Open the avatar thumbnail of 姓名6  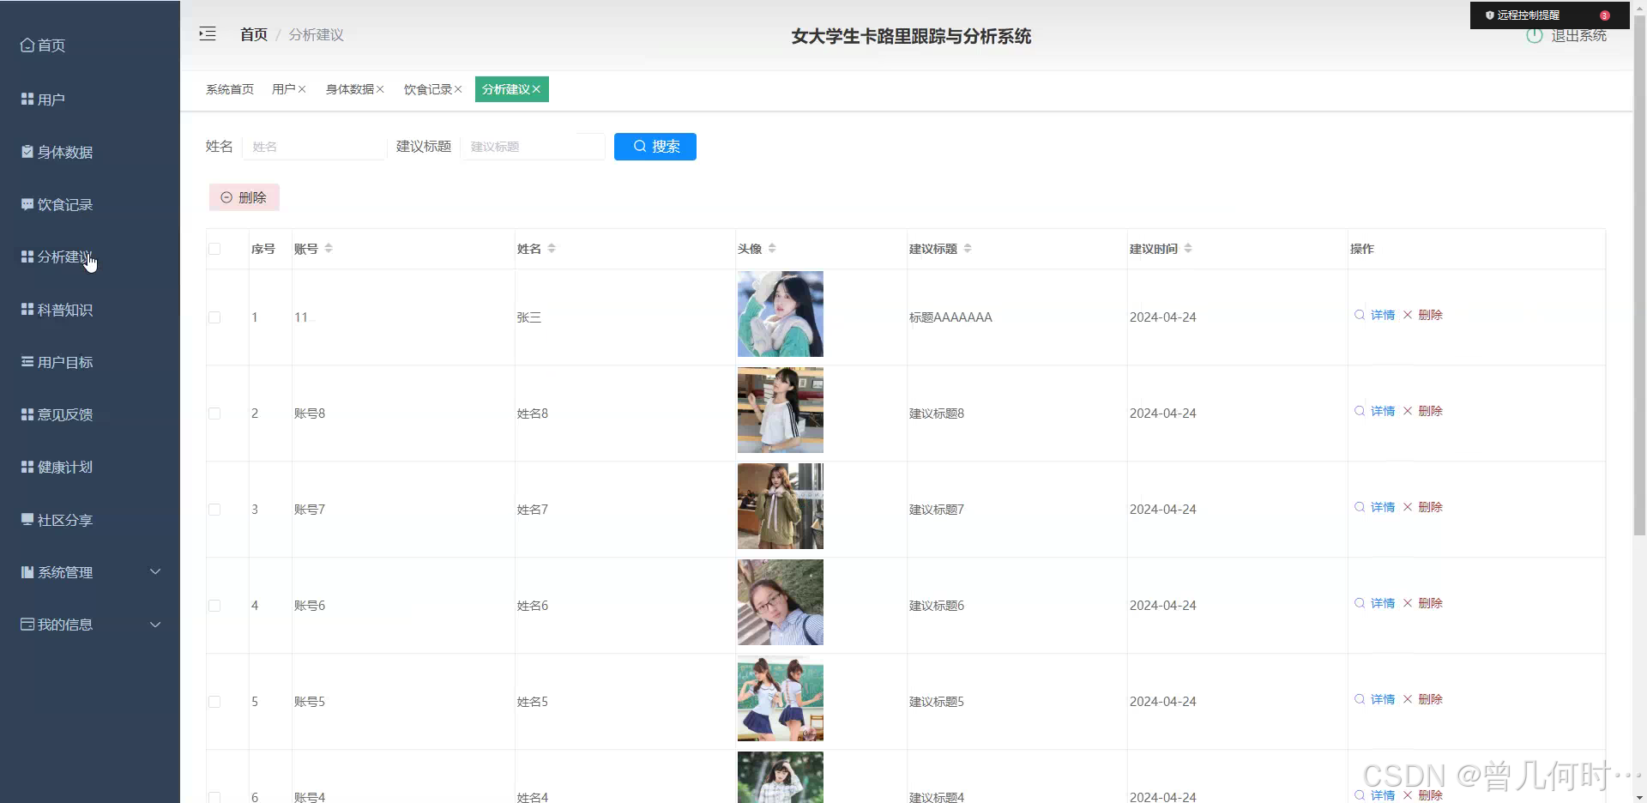coord(781,602)
